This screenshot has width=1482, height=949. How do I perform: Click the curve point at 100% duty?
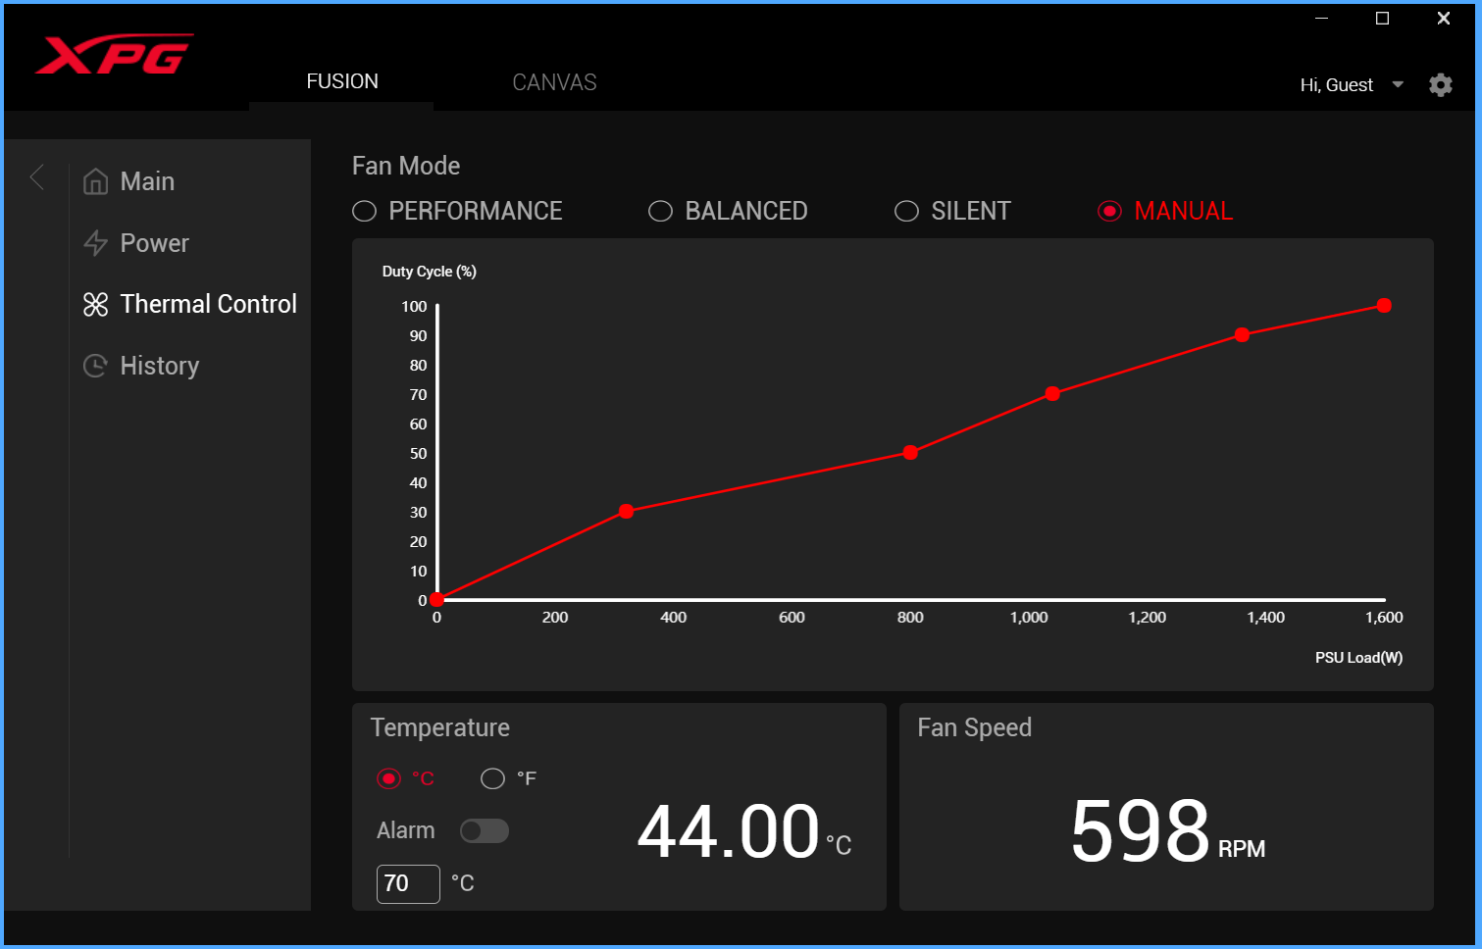[1384, 305]
